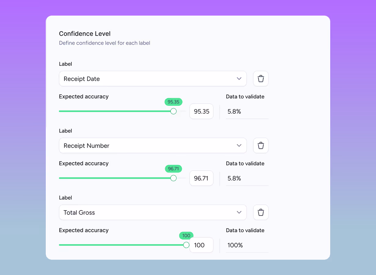Open the Total Gross label dropdown
This screenshot has height=275, width=376.
[x=153, y=212]
